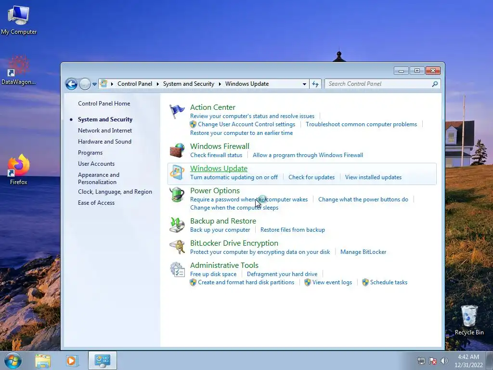Screen dimensions: 493x370
Task: Click the Windows Update breadcrumb
Action: click(247, 84)
